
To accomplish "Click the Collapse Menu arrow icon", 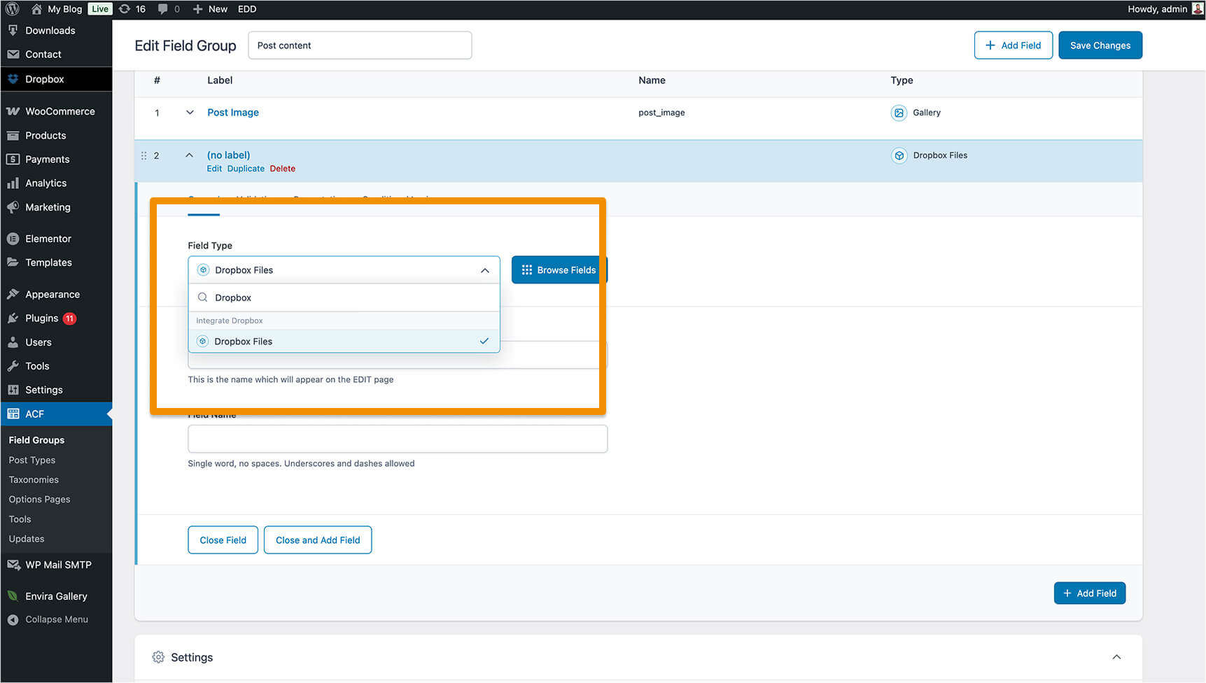I will [13, 619].
